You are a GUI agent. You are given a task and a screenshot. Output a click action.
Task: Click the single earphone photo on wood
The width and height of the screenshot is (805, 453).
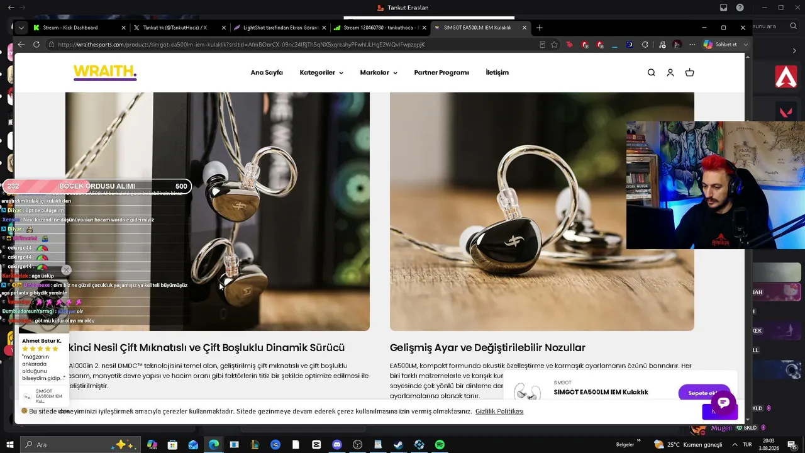click(542, 211)
